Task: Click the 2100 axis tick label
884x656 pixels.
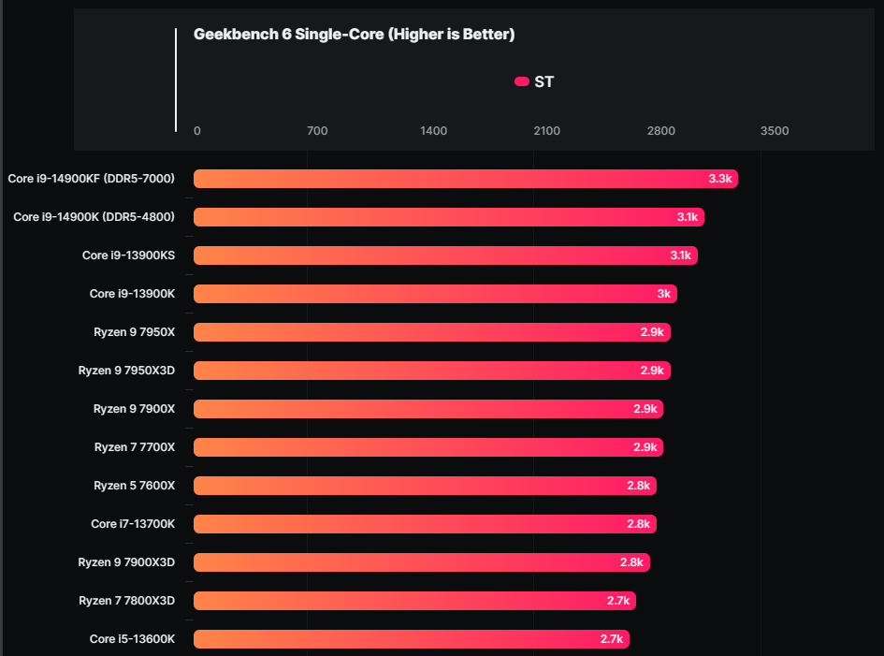Action: pyautogui.click(x=546, y=131)
